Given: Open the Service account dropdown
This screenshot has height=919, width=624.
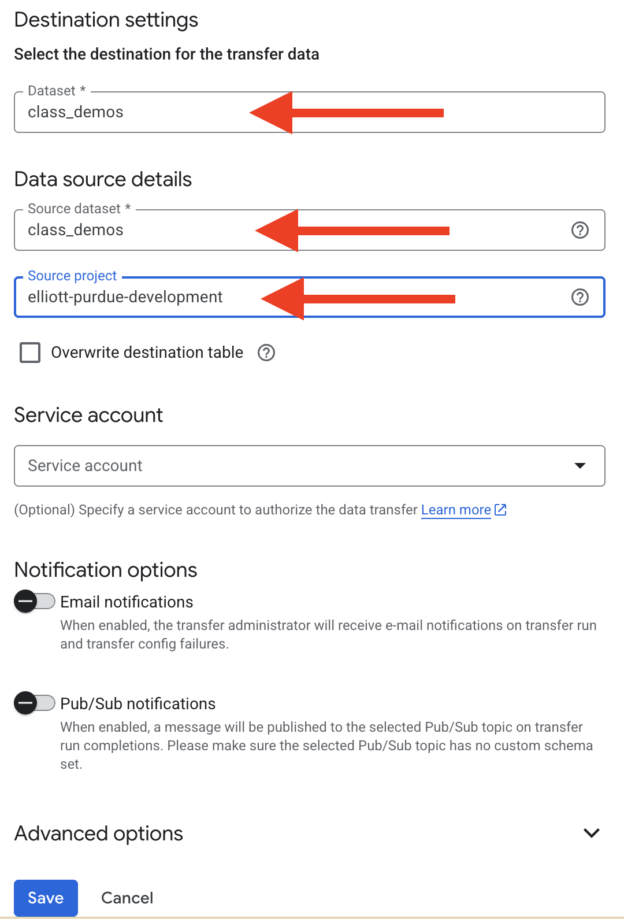Looking at the screenshot, I should coord(289,466).
